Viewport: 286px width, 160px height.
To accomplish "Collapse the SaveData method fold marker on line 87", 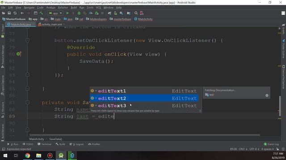I will 28,103.
